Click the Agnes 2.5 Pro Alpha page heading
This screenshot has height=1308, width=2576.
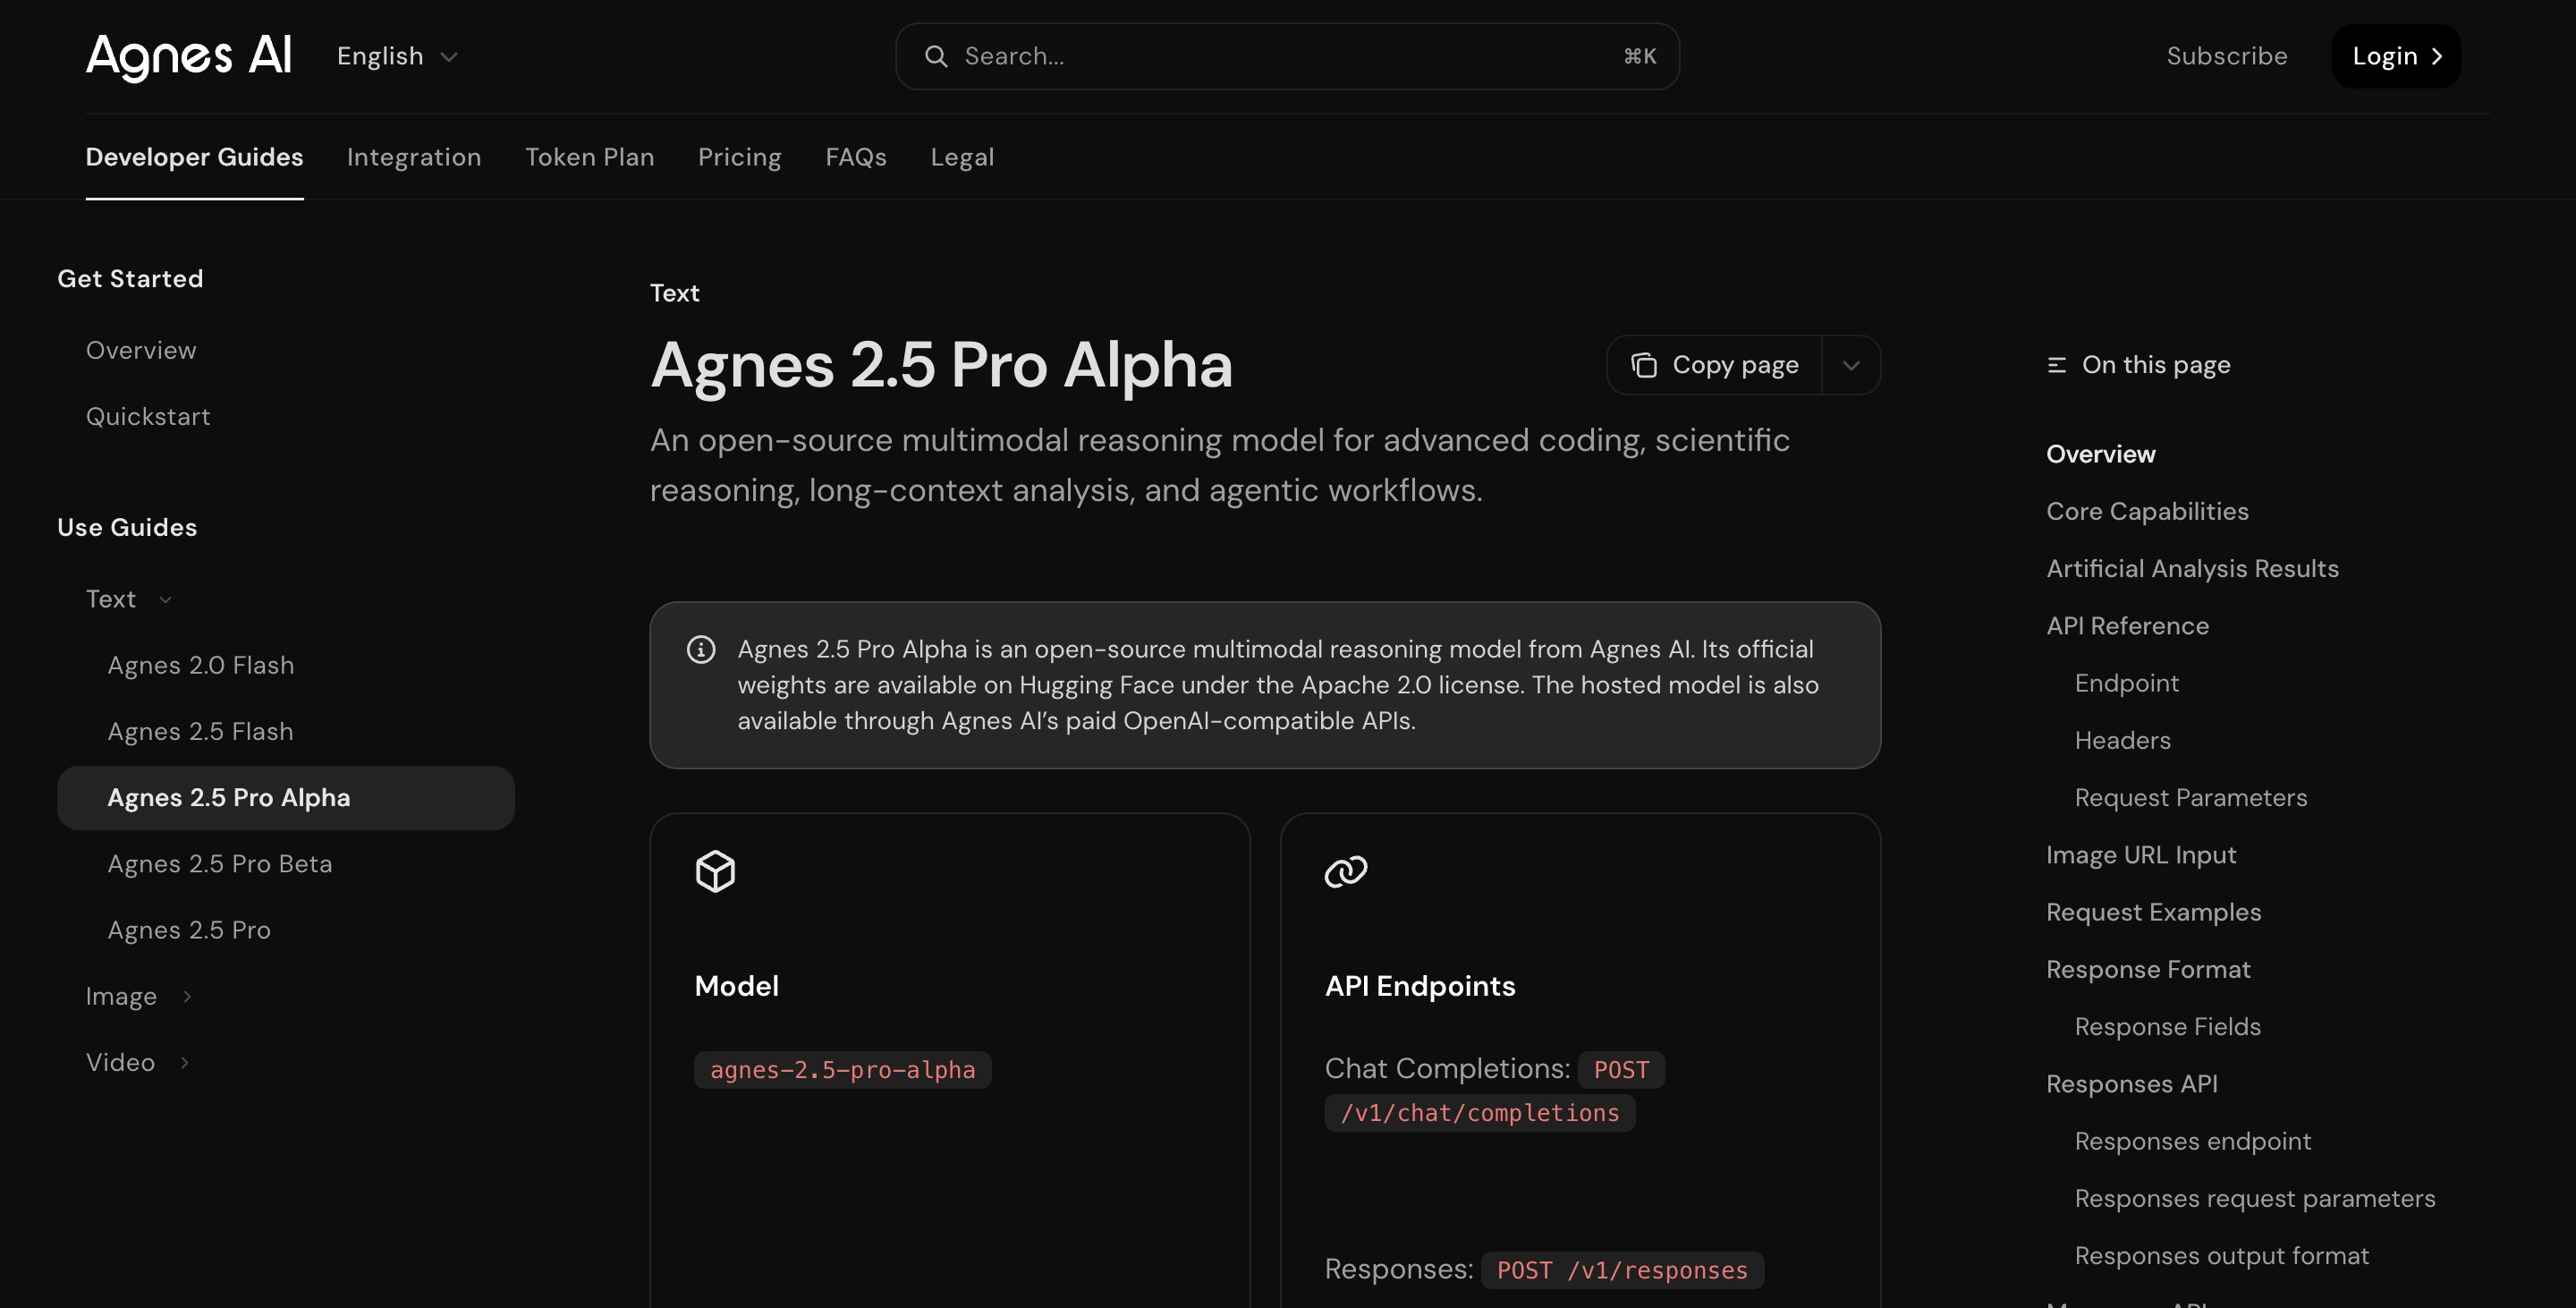tap(941, 364)
